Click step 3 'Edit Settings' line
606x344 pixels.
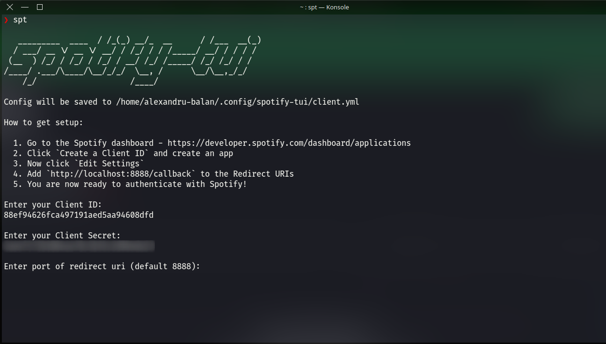(x=79, y=164)
